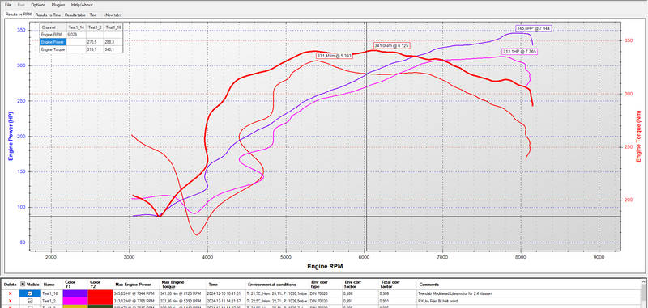The image size is (648, 308).
Task: Open the Options menu
Action: pos(38,5)
